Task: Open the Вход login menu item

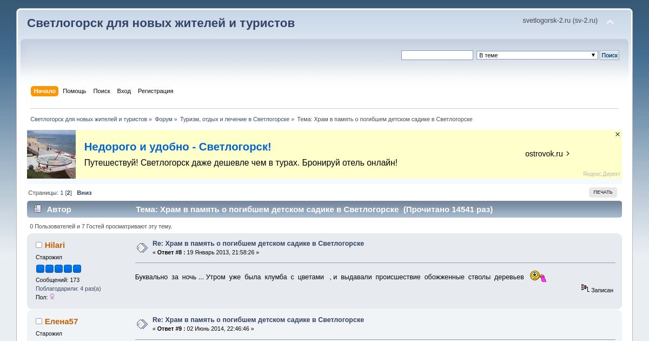Action: tap(124, 91)
